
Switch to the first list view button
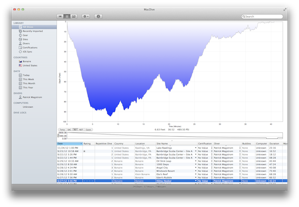coord(60,16)
